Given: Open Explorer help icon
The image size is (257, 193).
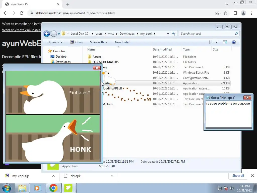Looking at the screenshot, I should (x=234, y=42).
